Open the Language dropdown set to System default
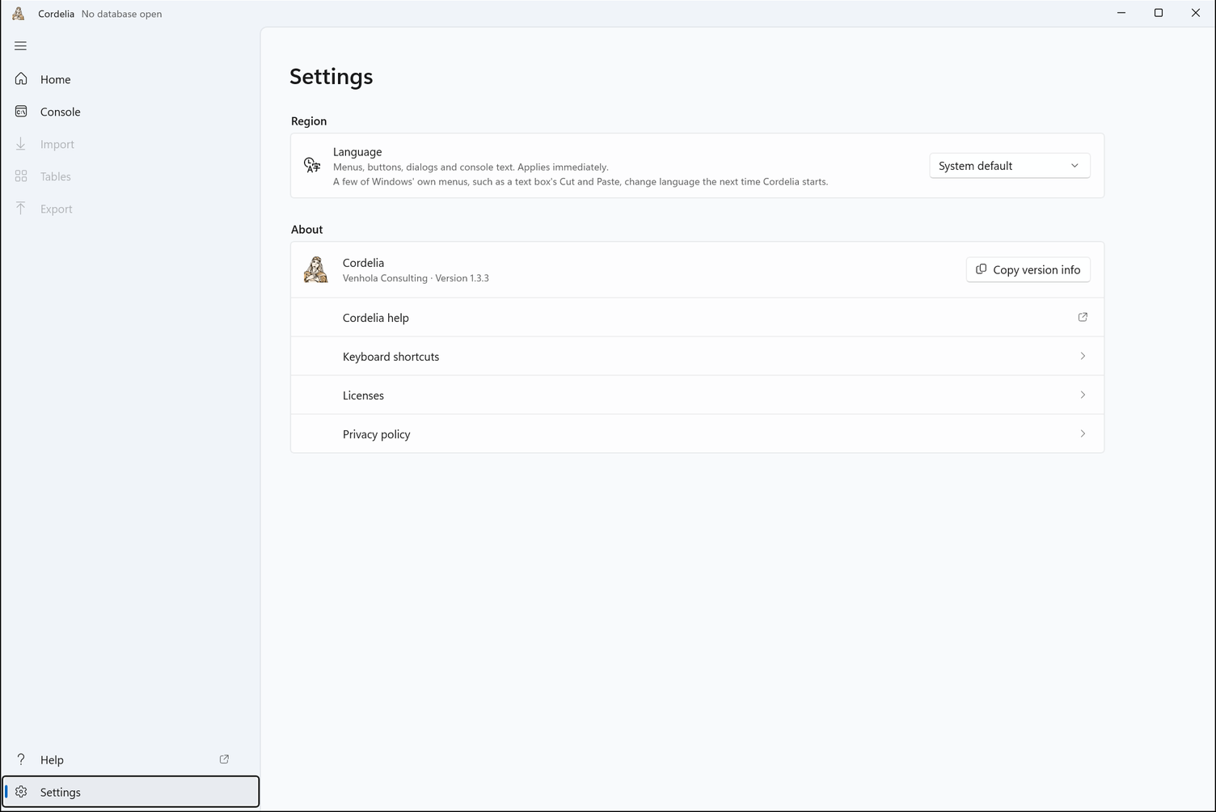This screenshot has height=812, width=1216. tap(1010, 166)
